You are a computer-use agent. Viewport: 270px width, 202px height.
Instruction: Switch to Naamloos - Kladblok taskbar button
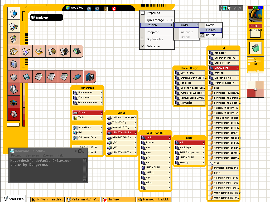(154, 199)
